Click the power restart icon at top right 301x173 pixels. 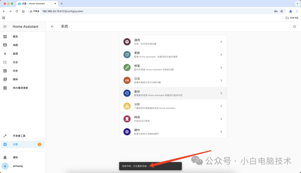click(295, 27)
